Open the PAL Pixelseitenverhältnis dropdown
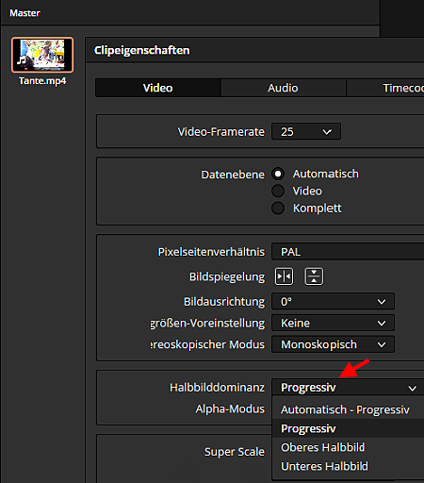Screen dimensions: 424x483 [x=348, y=252]
